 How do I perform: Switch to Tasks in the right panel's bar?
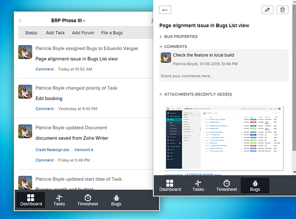pos(198,185)
